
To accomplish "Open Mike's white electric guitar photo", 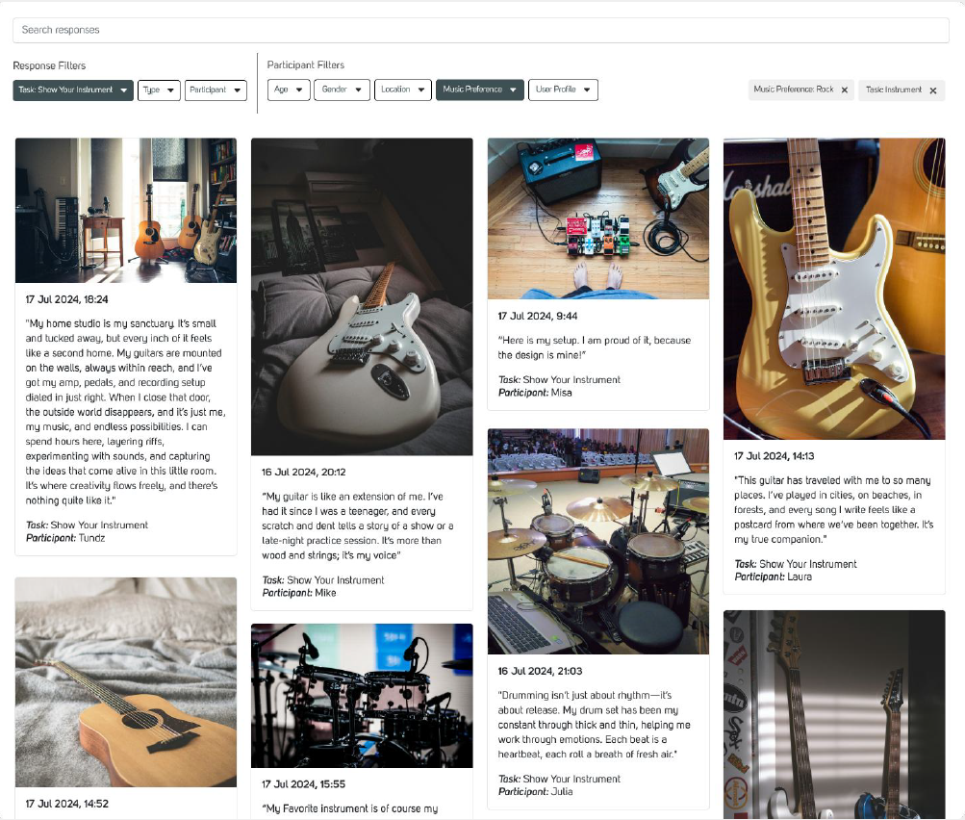I will [x=362, y=296].
